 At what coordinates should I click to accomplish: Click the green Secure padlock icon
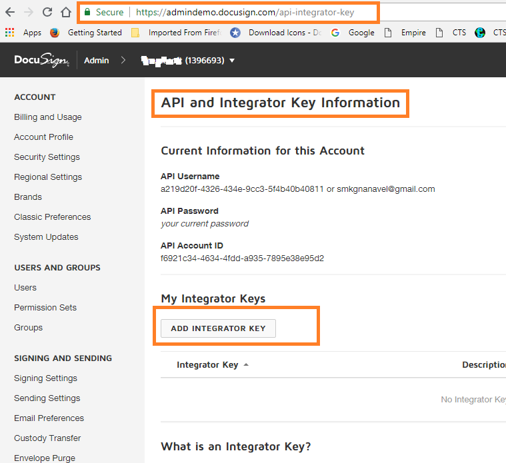coord(87,12)
